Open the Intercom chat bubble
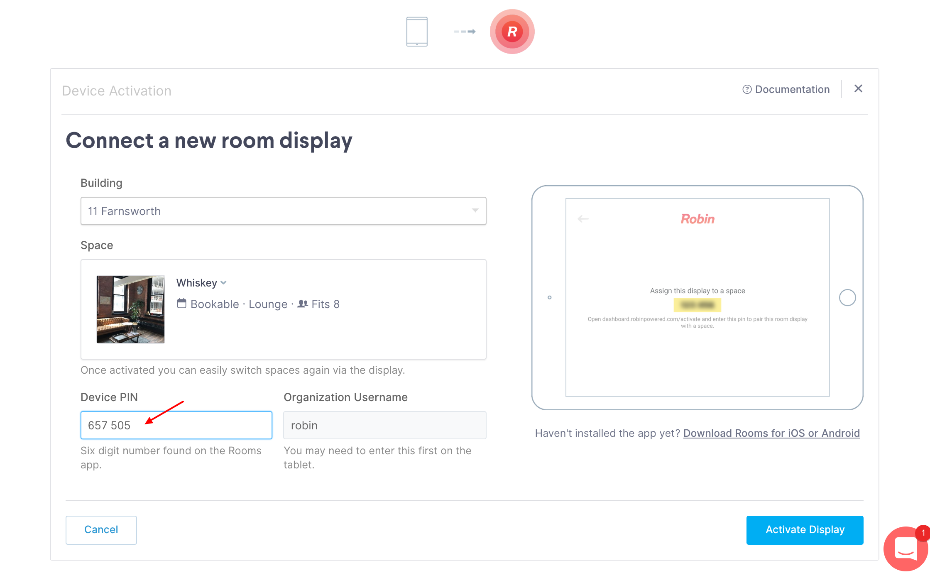This screenshot has height=578, width=930. (x=905, y=549)
